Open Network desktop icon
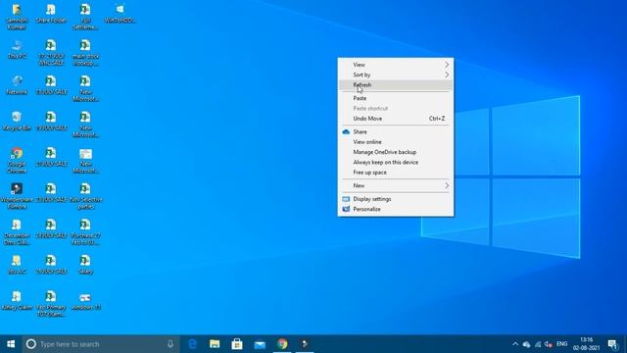 [x=17, y=85]
